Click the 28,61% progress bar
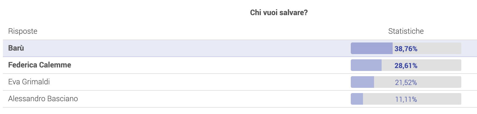This screenshot has height=114, width=477. pos(406,65)
